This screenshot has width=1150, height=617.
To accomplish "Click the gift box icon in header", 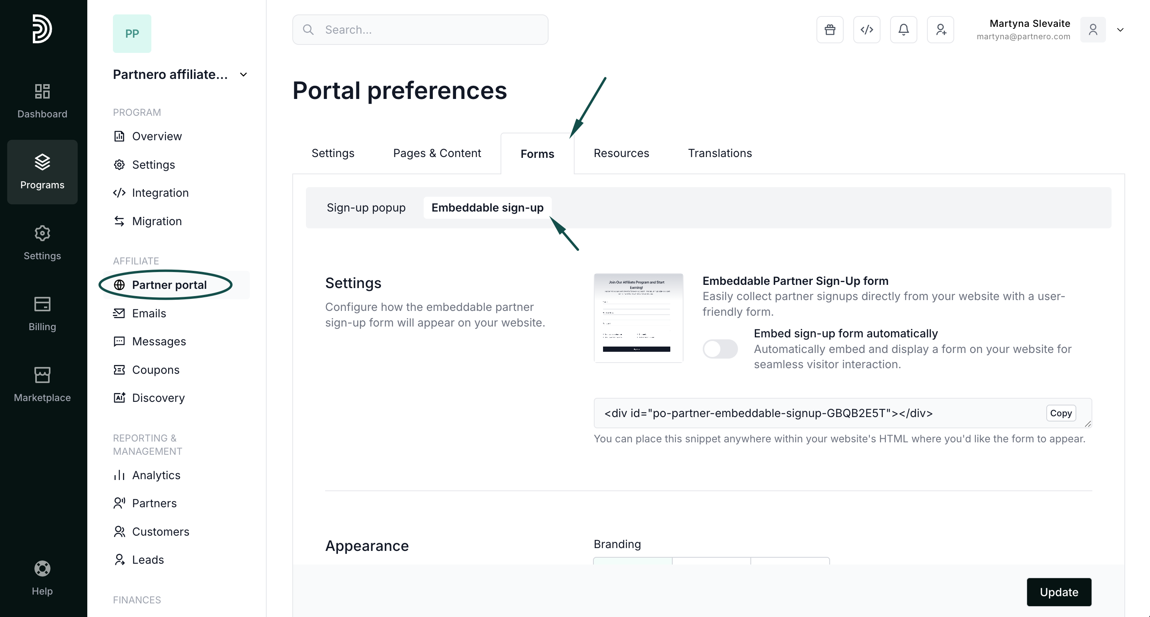I will tap(829, 30).
